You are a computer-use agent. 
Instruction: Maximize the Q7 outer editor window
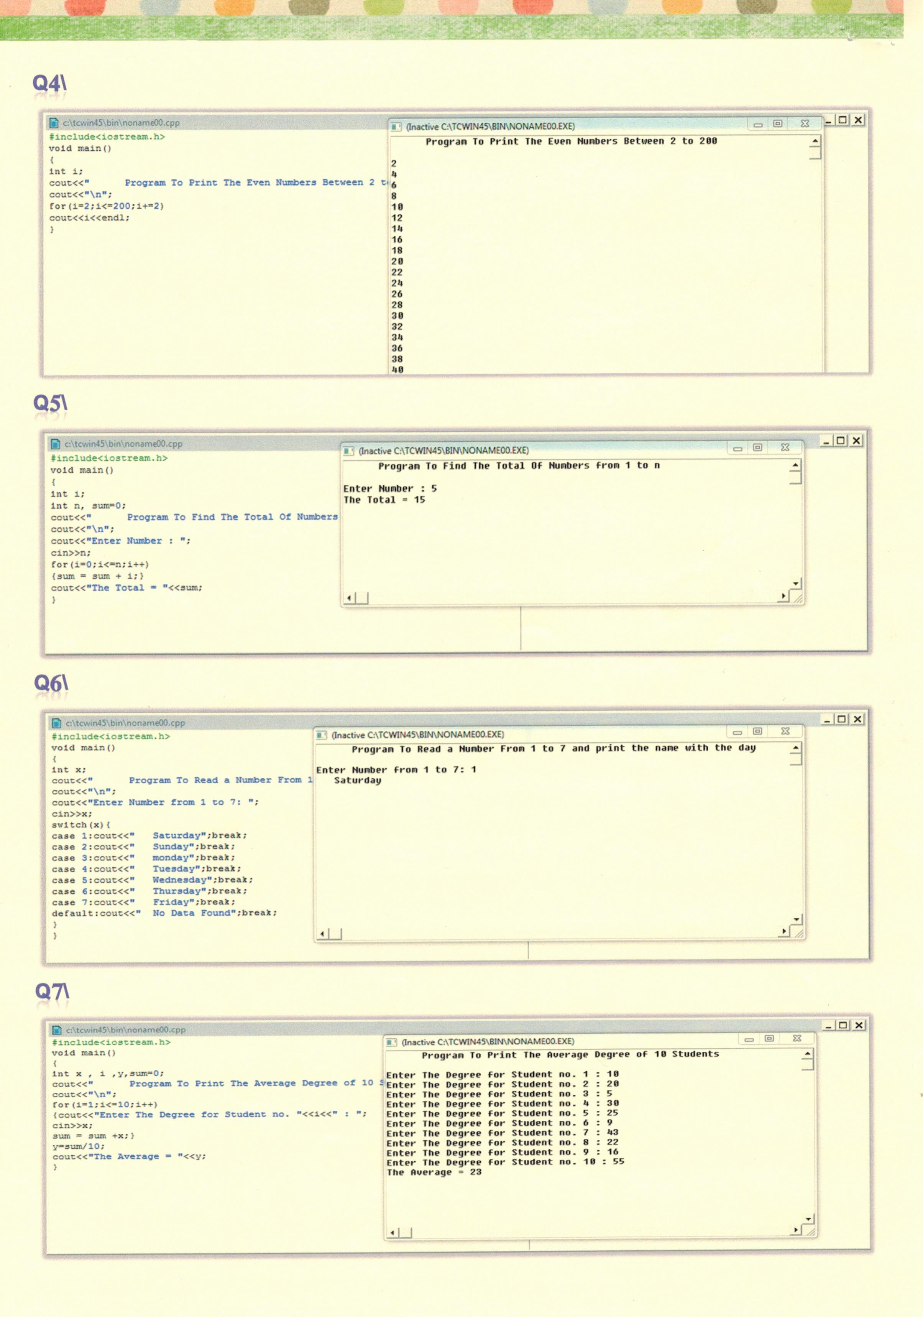click(843, 1025)
